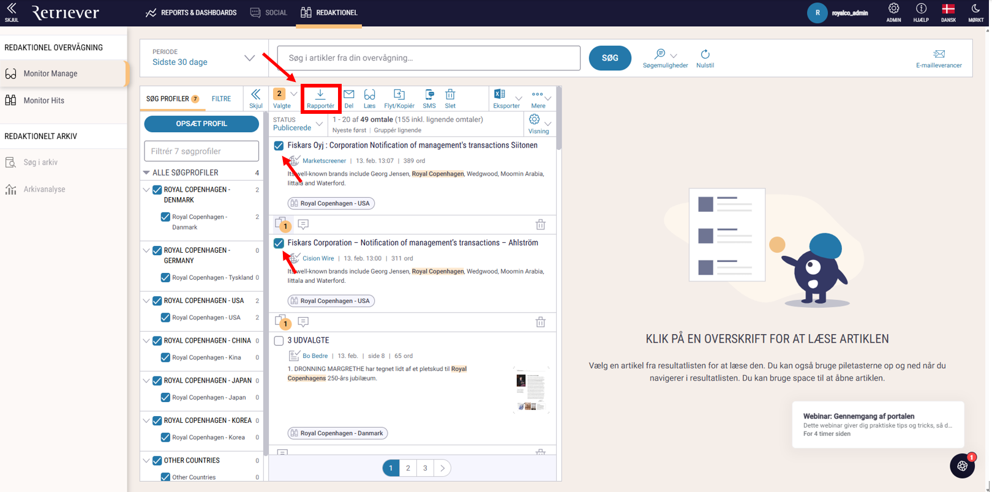Screen dimensions: 992x492
Task: Collapse ROYAL COPENHAGEN - GERMANY group chevron
Action: (x=146, y=250)
